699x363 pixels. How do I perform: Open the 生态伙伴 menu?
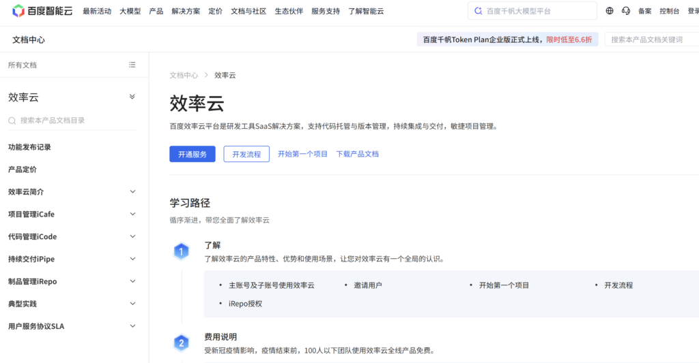click(289, 11)
